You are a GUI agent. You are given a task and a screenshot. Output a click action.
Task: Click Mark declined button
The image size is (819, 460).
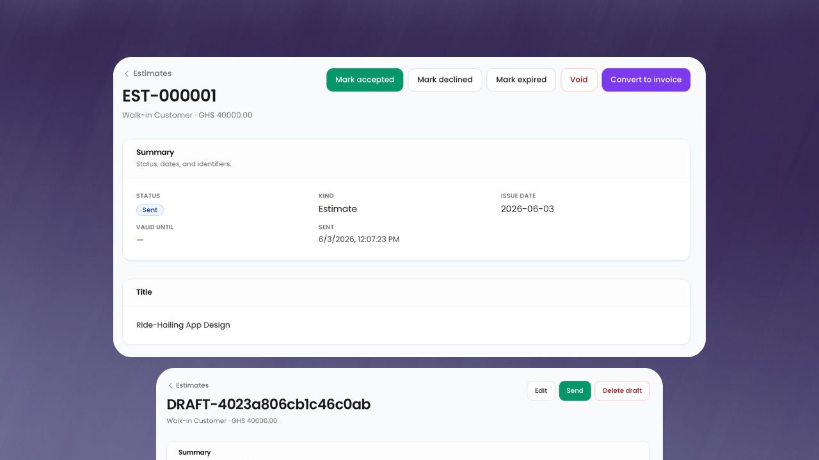pyautogui.click(x=445, y=80)
